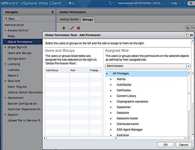195x150 pixels.
Task: Click the green Add permission plus icon
Action: (x=64, y=28)
